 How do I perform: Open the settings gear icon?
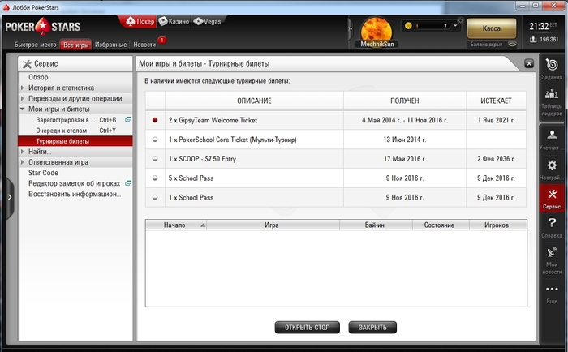[x=552, y=165]
